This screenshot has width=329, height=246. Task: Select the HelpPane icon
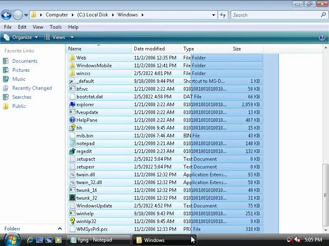click(x=72, y=120)
